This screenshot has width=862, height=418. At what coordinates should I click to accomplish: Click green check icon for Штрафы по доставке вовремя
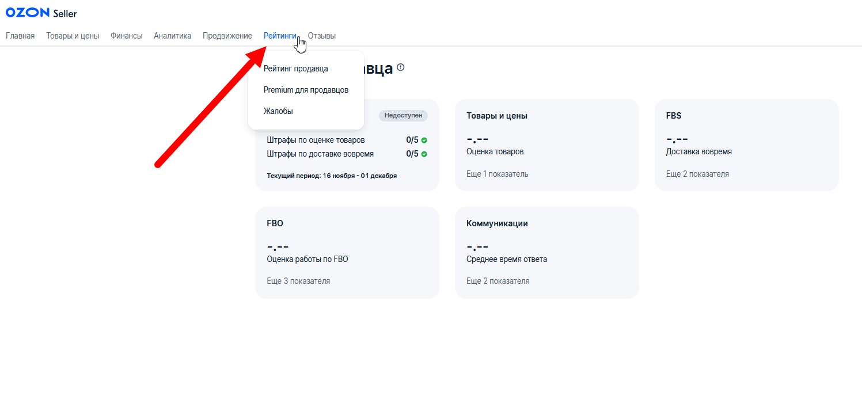424,154
